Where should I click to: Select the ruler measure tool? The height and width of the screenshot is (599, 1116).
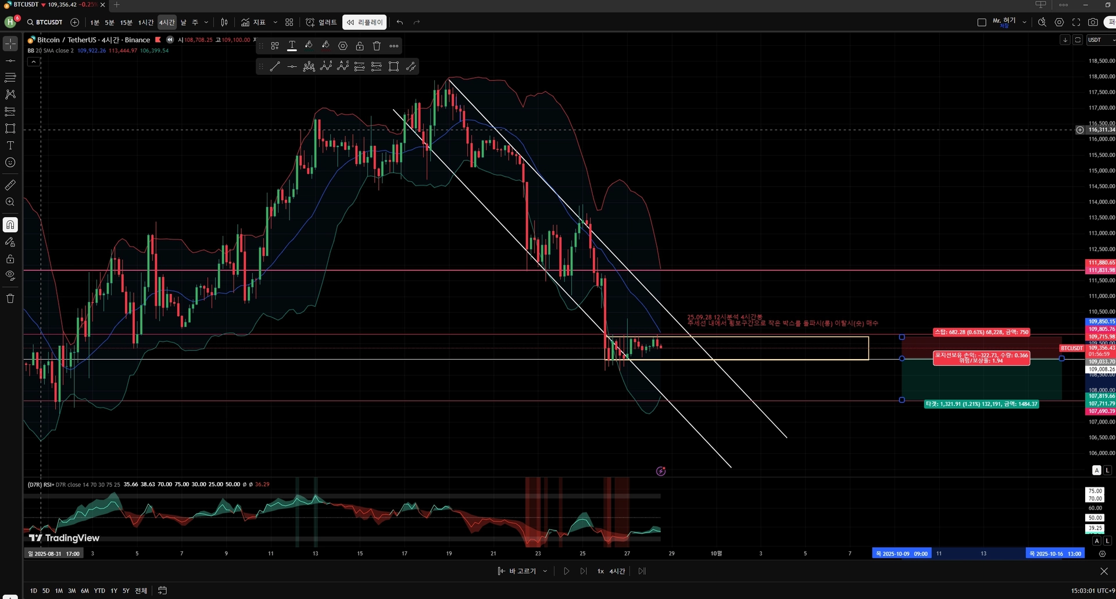click(x=10, y=185)
